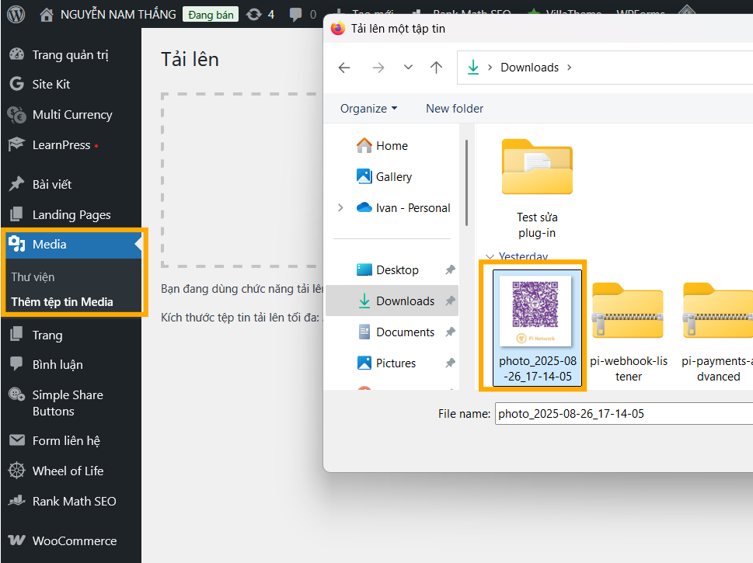Click the Media menu item
The image size is (753, 563).
click(71, 245)
